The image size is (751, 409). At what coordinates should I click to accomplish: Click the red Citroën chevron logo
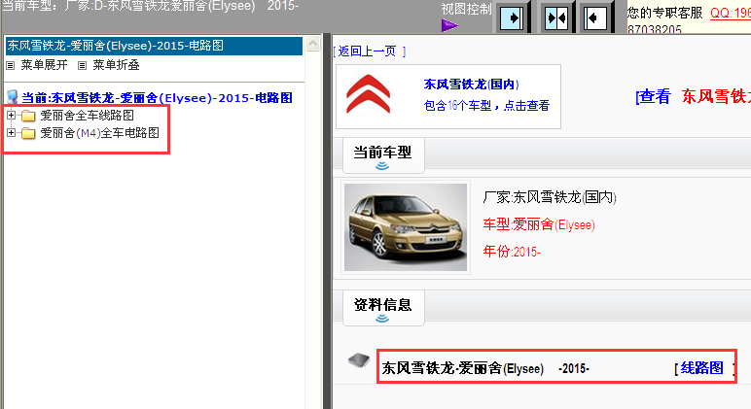[368, 94]
